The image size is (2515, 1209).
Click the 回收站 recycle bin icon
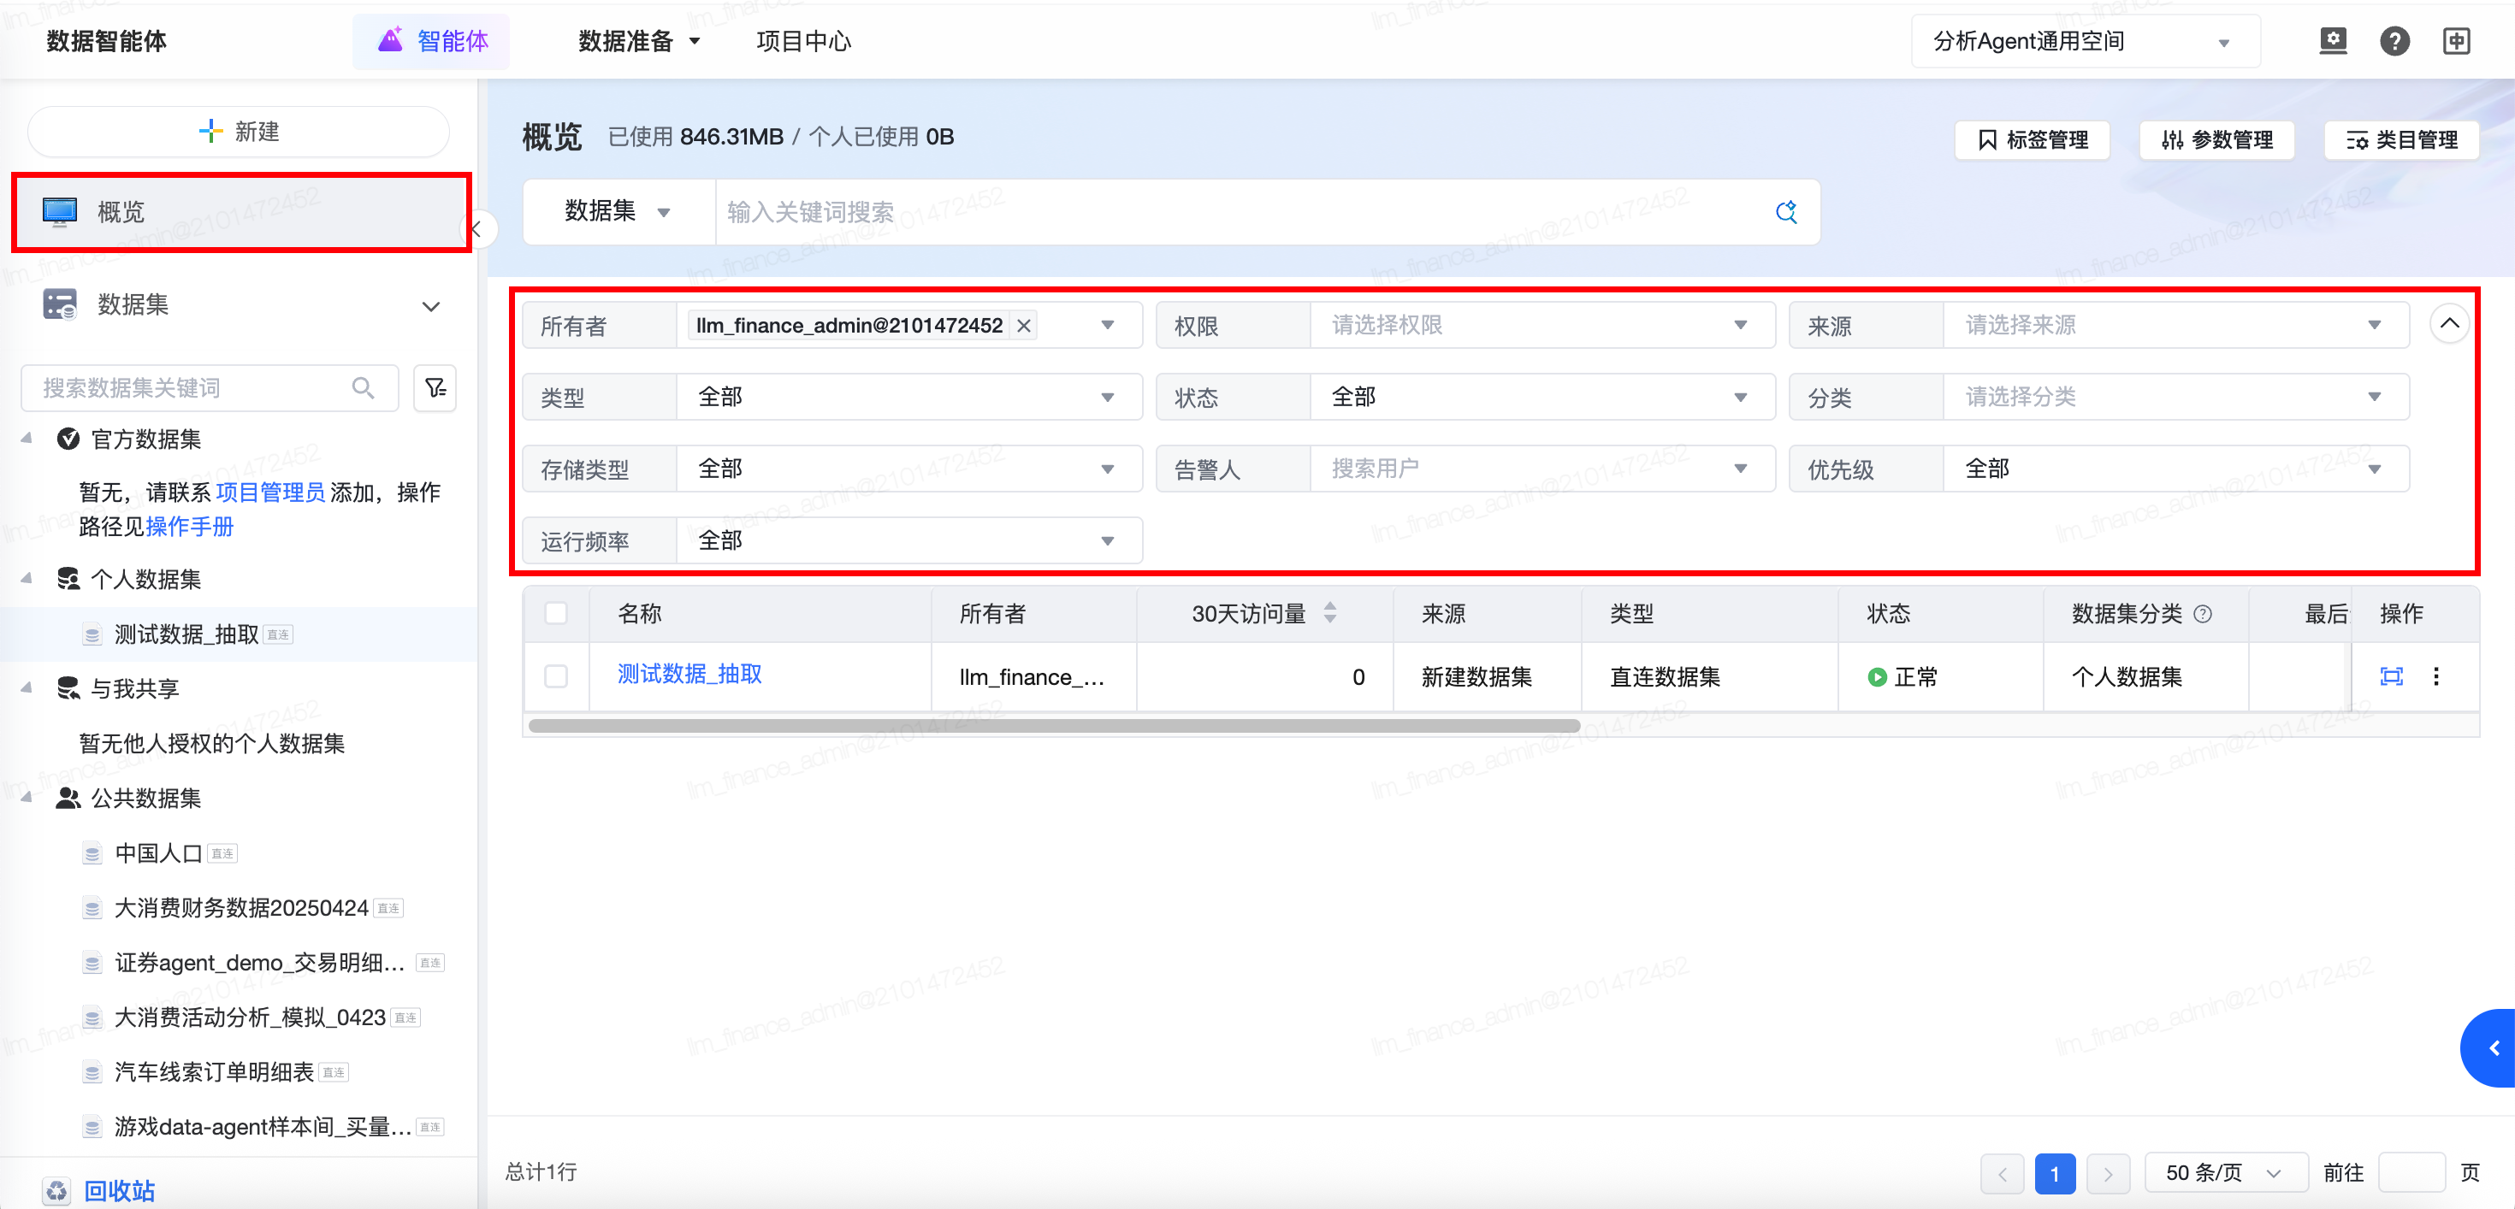[x=56, y=1190]
